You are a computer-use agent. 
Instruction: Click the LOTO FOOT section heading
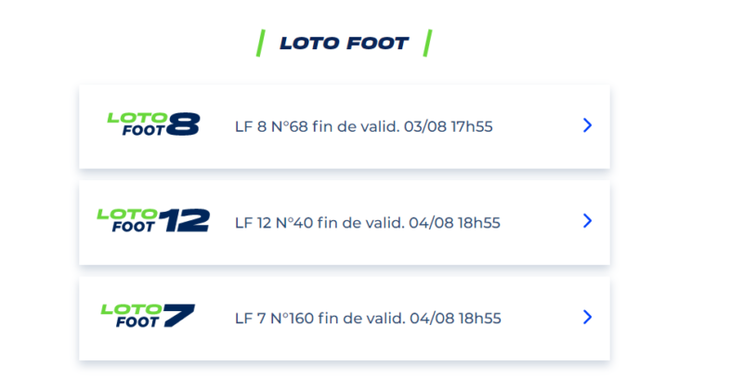344,43
